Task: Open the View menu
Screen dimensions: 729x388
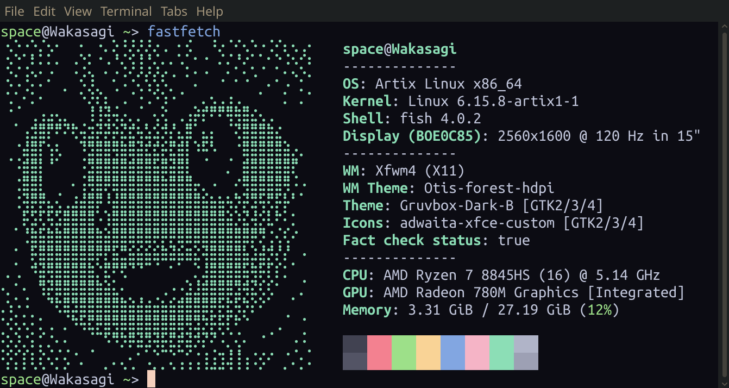Action: 78,11
